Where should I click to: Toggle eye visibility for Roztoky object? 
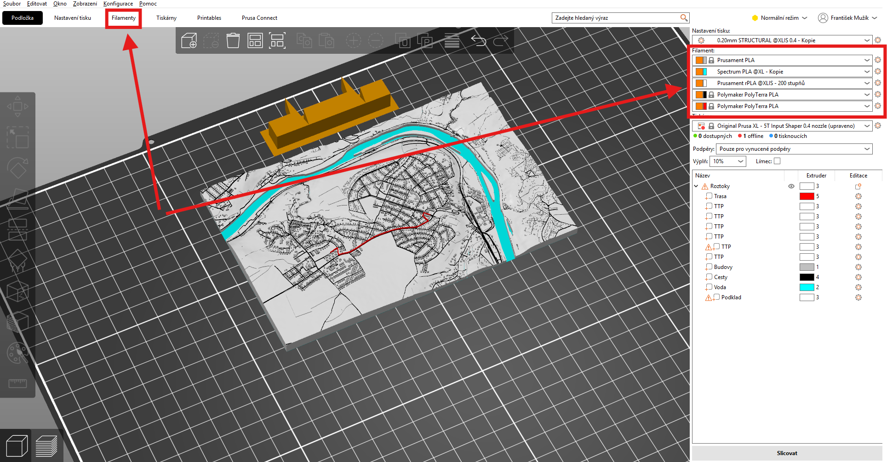tap(791, 186)
